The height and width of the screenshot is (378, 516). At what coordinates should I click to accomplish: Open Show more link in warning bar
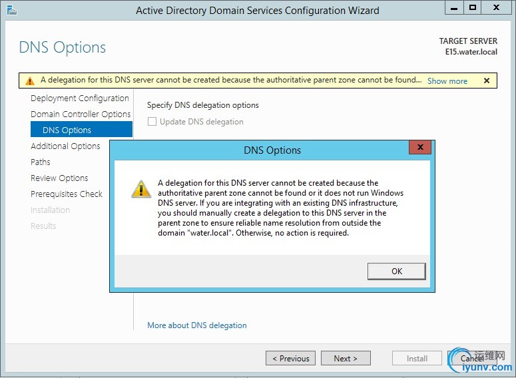[447, 81]
